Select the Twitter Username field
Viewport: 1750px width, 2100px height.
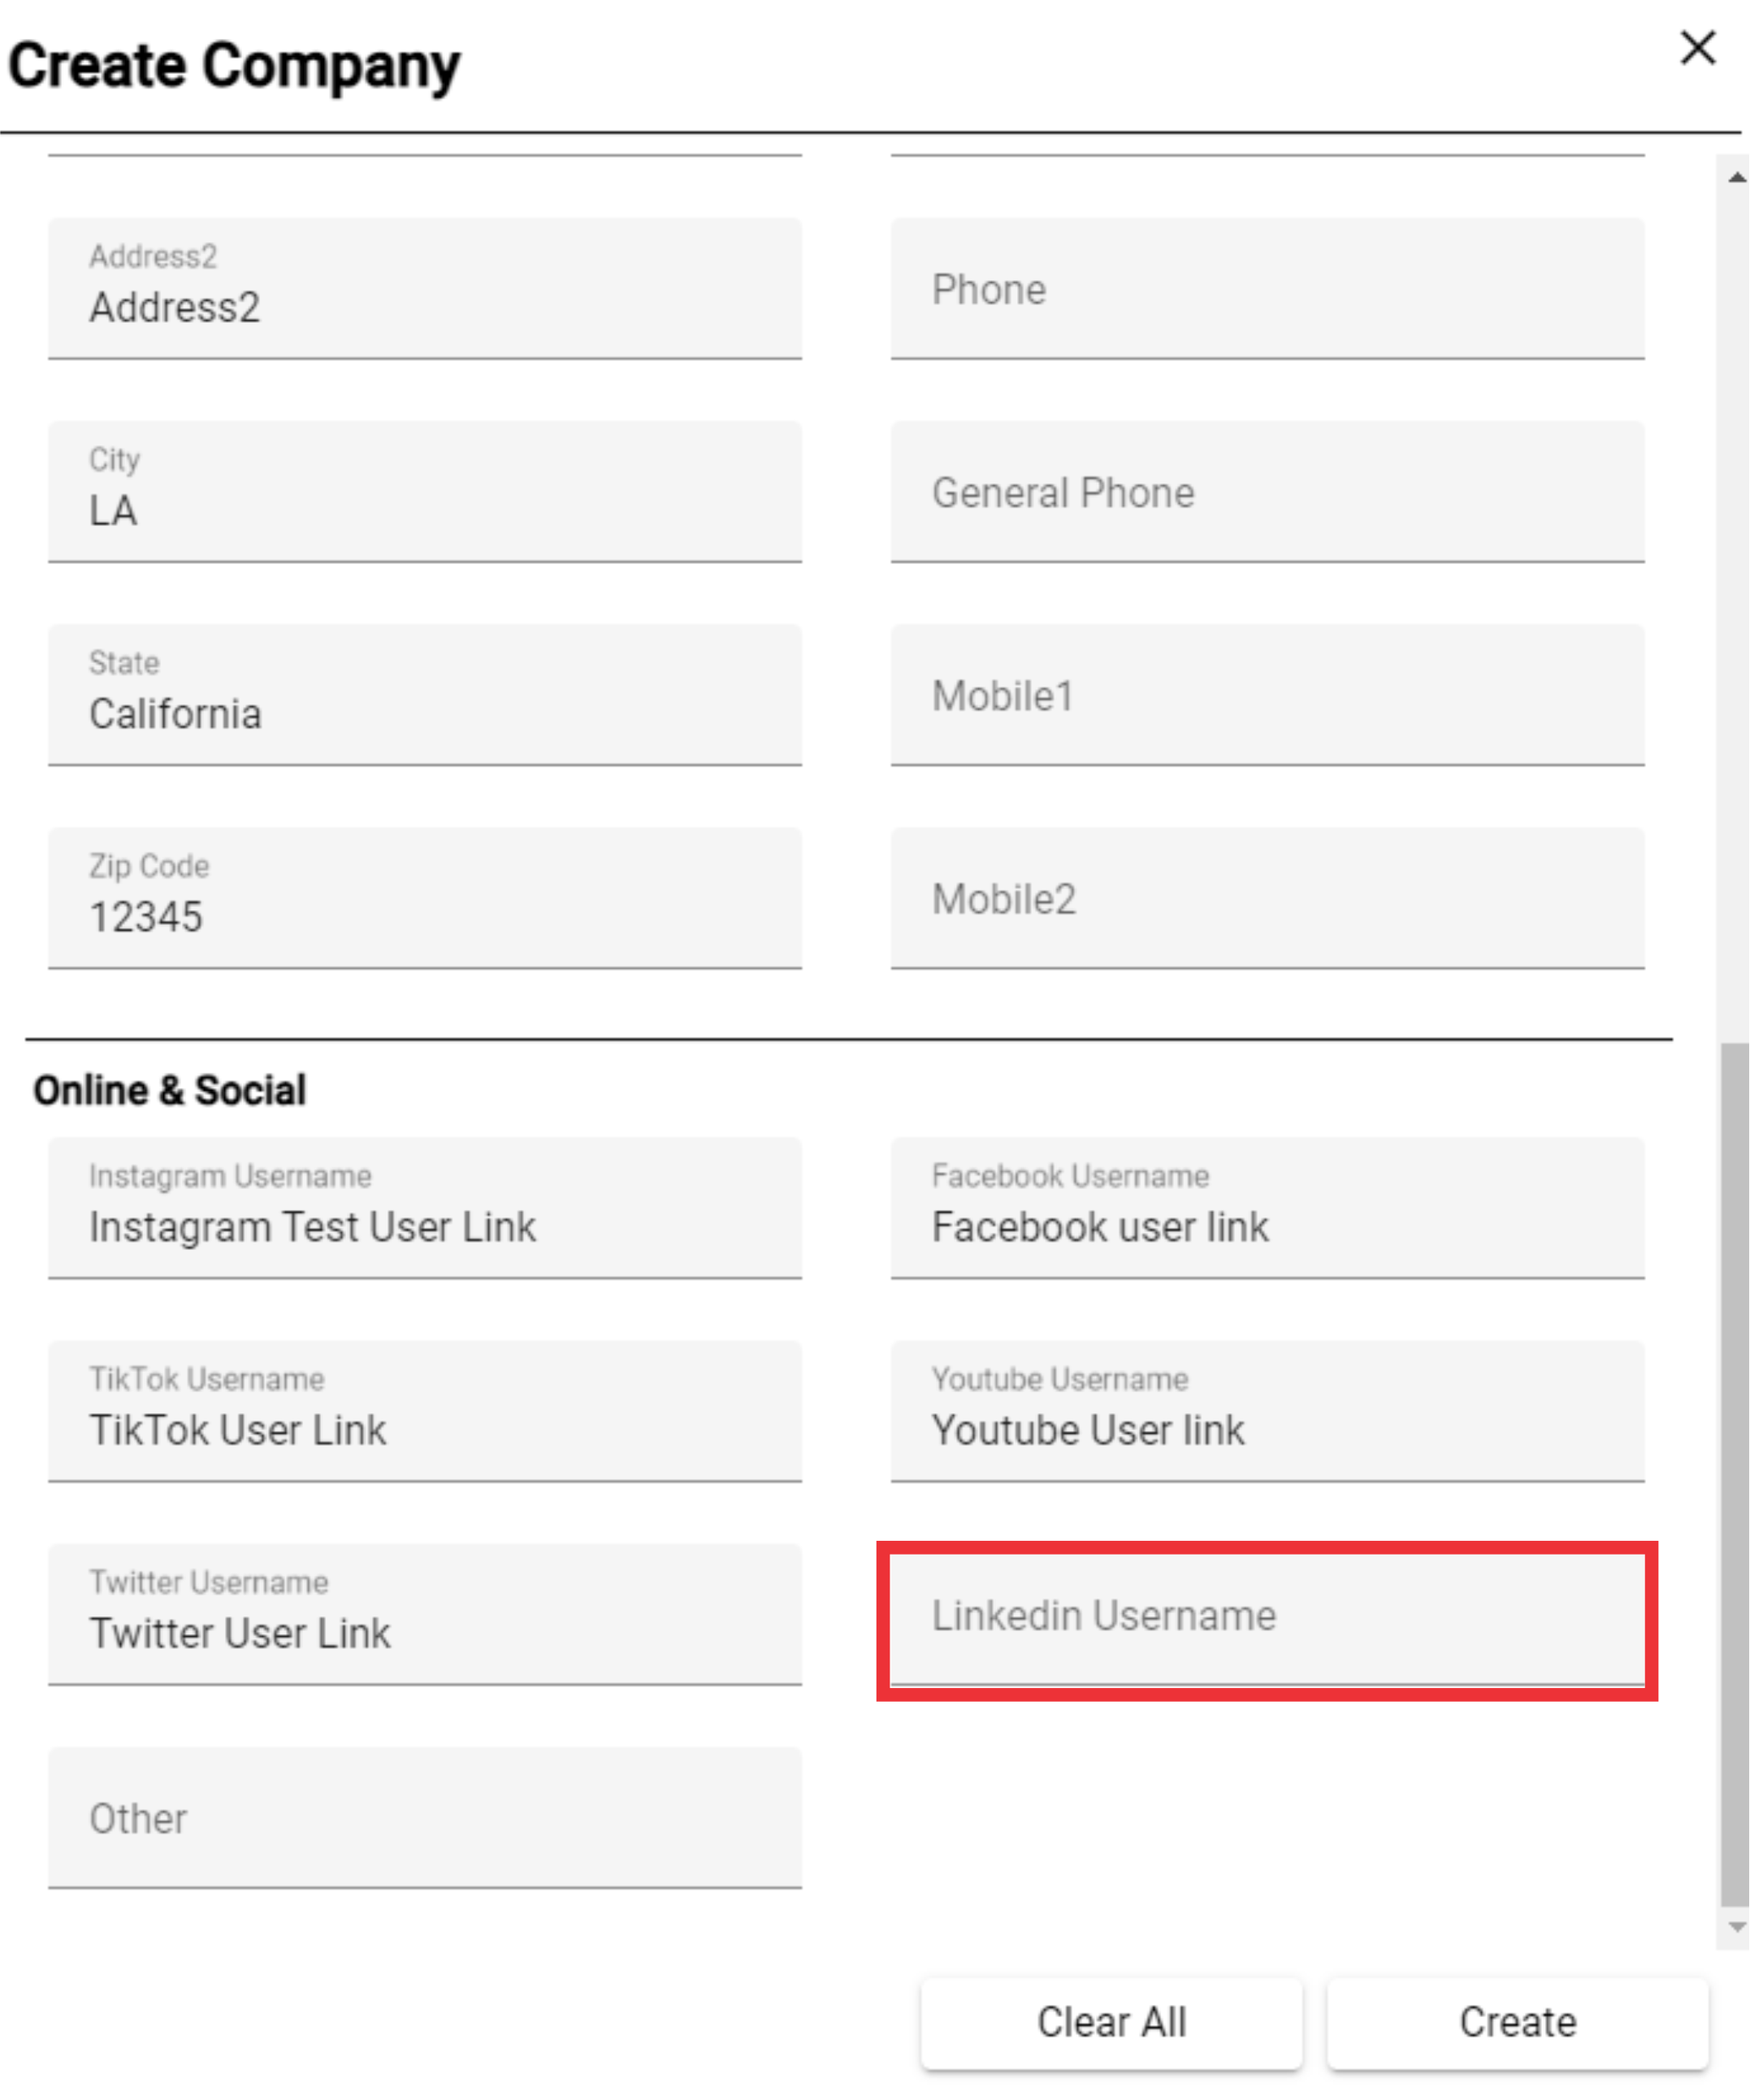tap(425, 1615)
